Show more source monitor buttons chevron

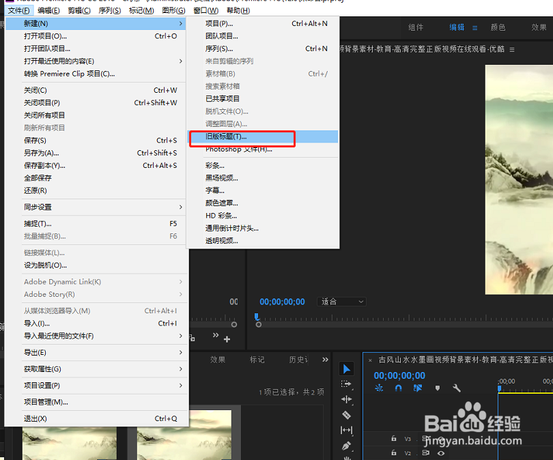[216, 335]
